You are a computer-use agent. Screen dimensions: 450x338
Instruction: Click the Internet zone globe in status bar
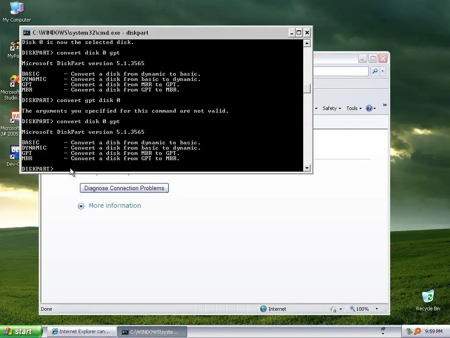(263, 309)
